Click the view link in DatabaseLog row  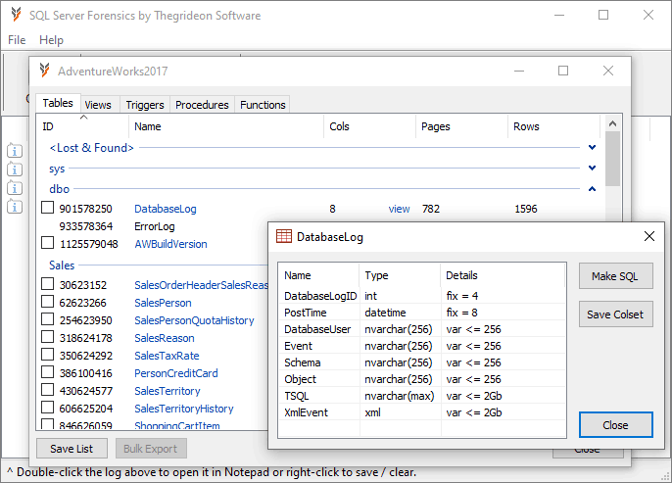click(x=399, y=209)
